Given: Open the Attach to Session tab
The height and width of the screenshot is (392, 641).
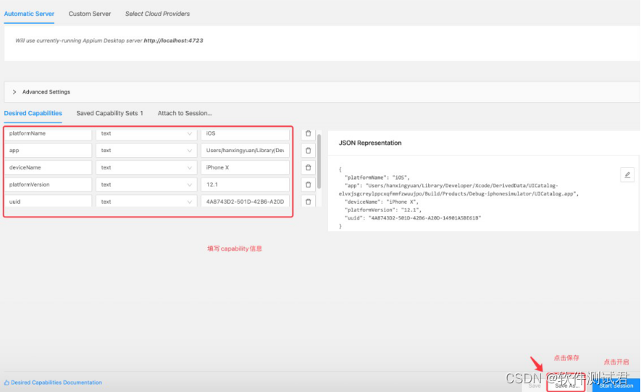Looking at the screenshot, I should tap(185, 113).
